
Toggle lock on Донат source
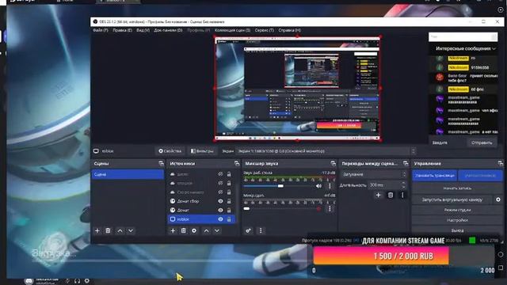coord(229,210)
